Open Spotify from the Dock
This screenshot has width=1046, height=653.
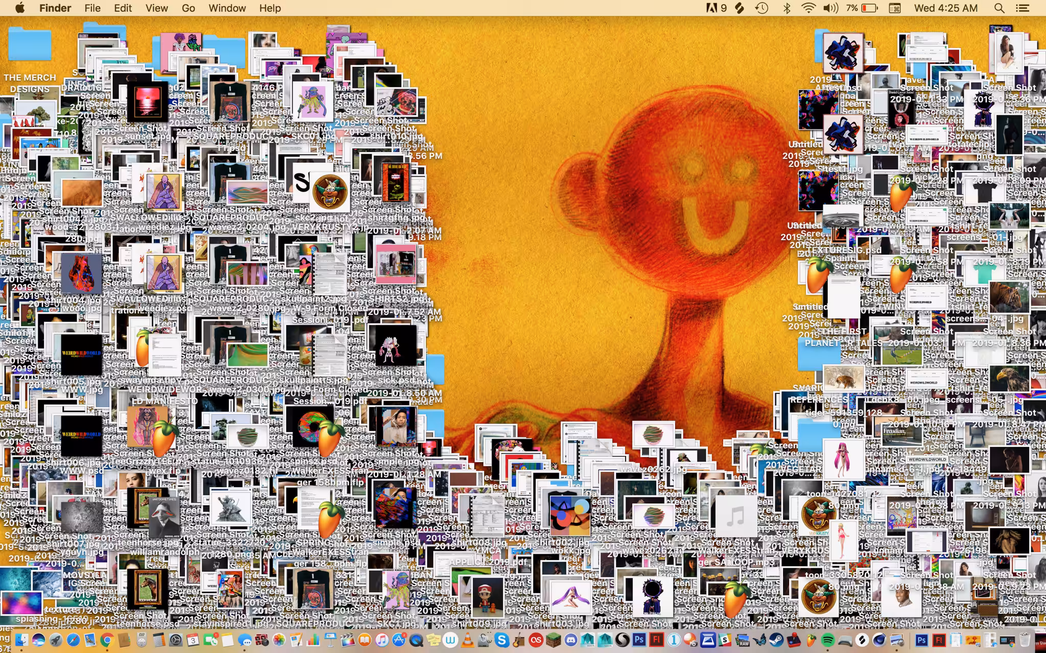coord(828,640)
